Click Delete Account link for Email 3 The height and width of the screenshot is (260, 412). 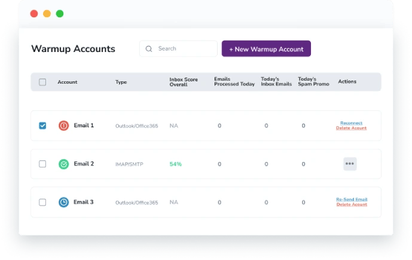tap(351, 204)
